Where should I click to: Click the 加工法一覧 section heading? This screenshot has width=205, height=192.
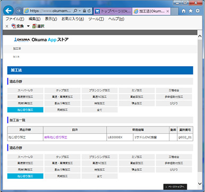point(18,120)
